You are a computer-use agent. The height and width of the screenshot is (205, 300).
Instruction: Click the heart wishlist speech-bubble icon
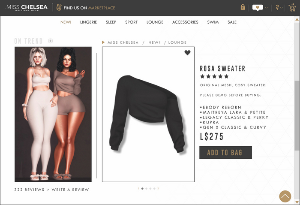point(258,8)
